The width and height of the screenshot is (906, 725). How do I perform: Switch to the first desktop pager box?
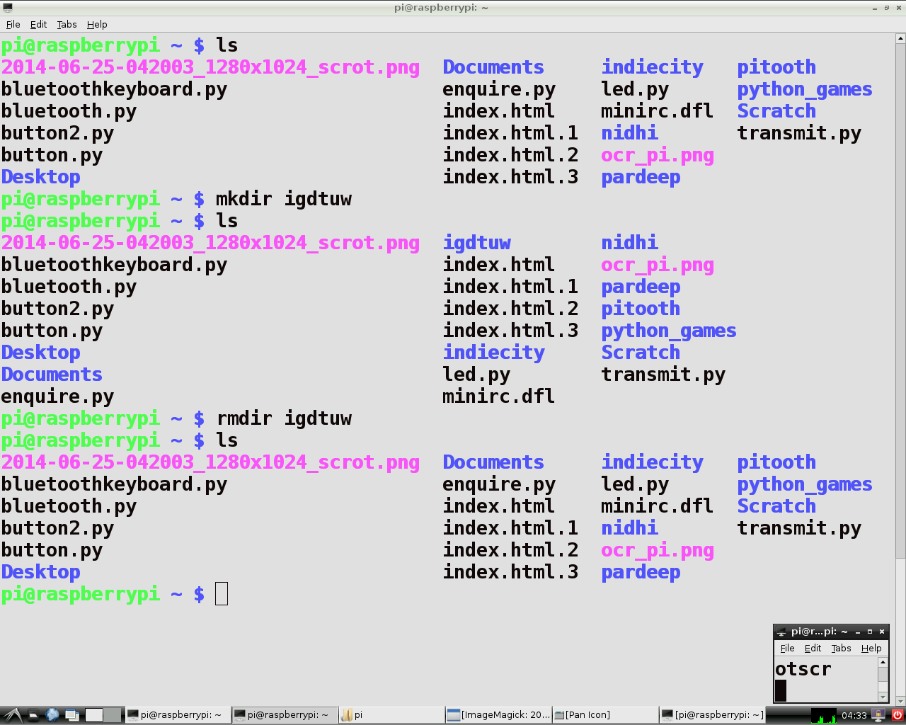[94, 715]
